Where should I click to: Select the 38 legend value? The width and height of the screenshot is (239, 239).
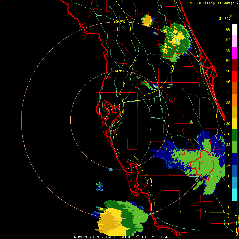pos(228,103)
